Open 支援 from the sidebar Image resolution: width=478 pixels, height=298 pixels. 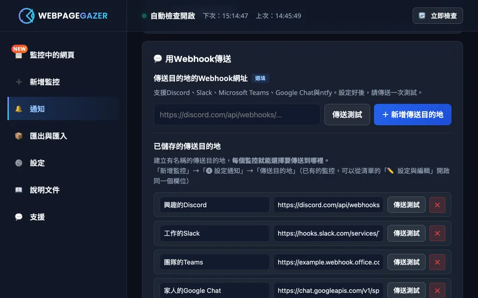[63, 217]
